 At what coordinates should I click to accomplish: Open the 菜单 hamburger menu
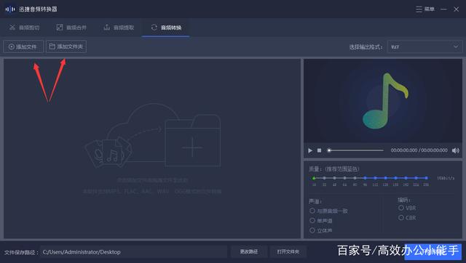point(425,9)
